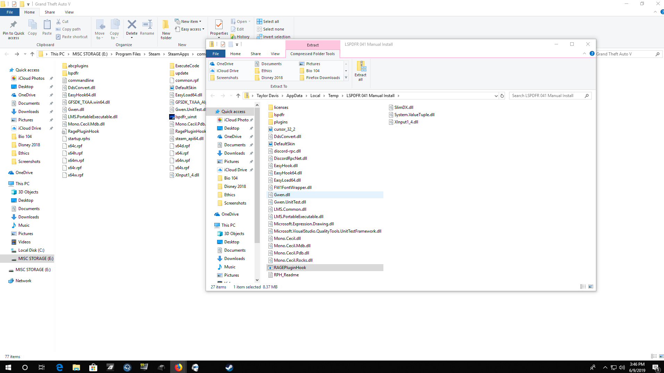Image resolution: width=664 pixels, height=373 pixels.
Task: Open View tab in LSPDFR window
Action: 275,54
